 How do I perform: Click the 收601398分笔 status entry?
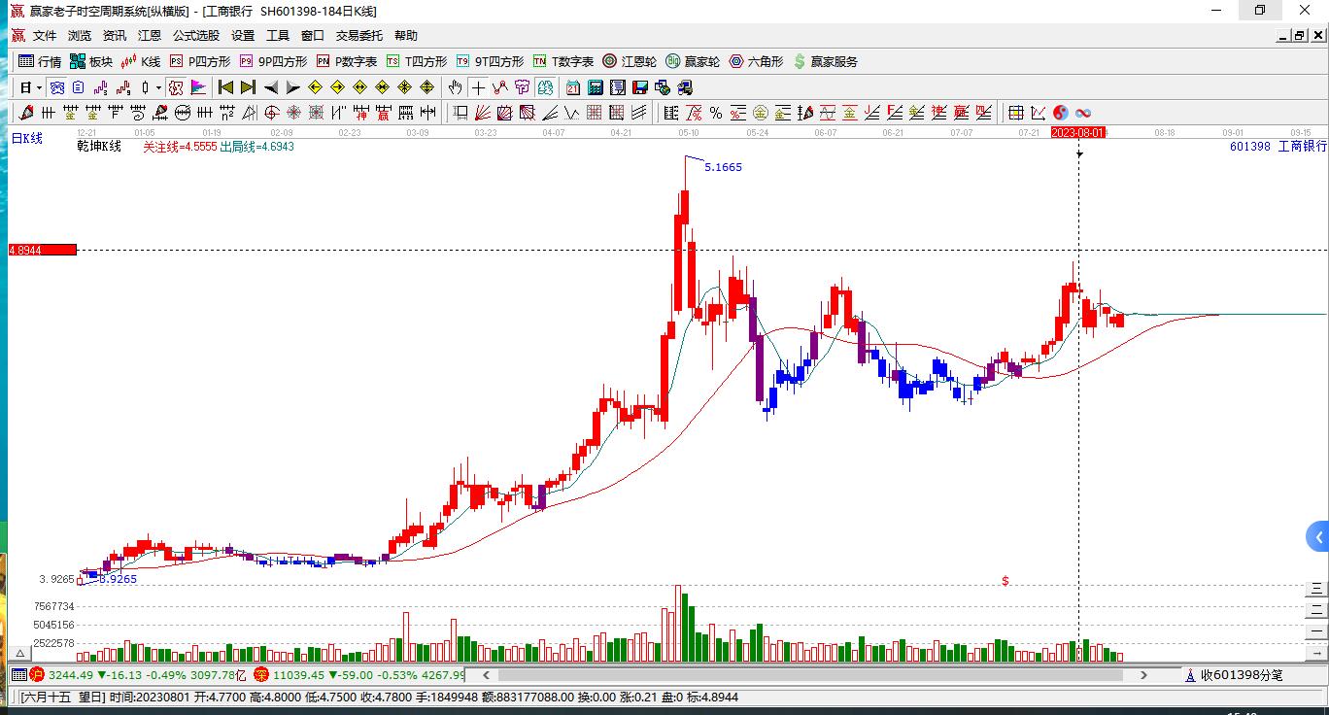click(x=1236, y=674)
